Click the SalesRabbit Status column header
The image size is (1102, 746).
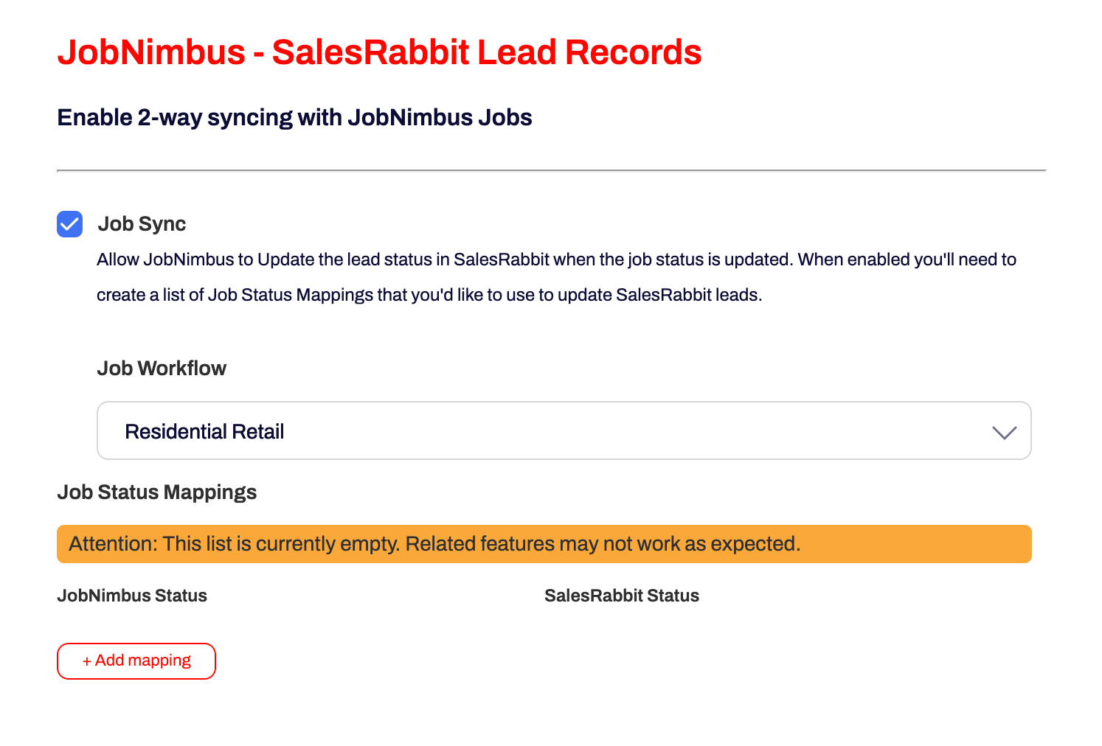pyautogui.click(x=622, y=595)
